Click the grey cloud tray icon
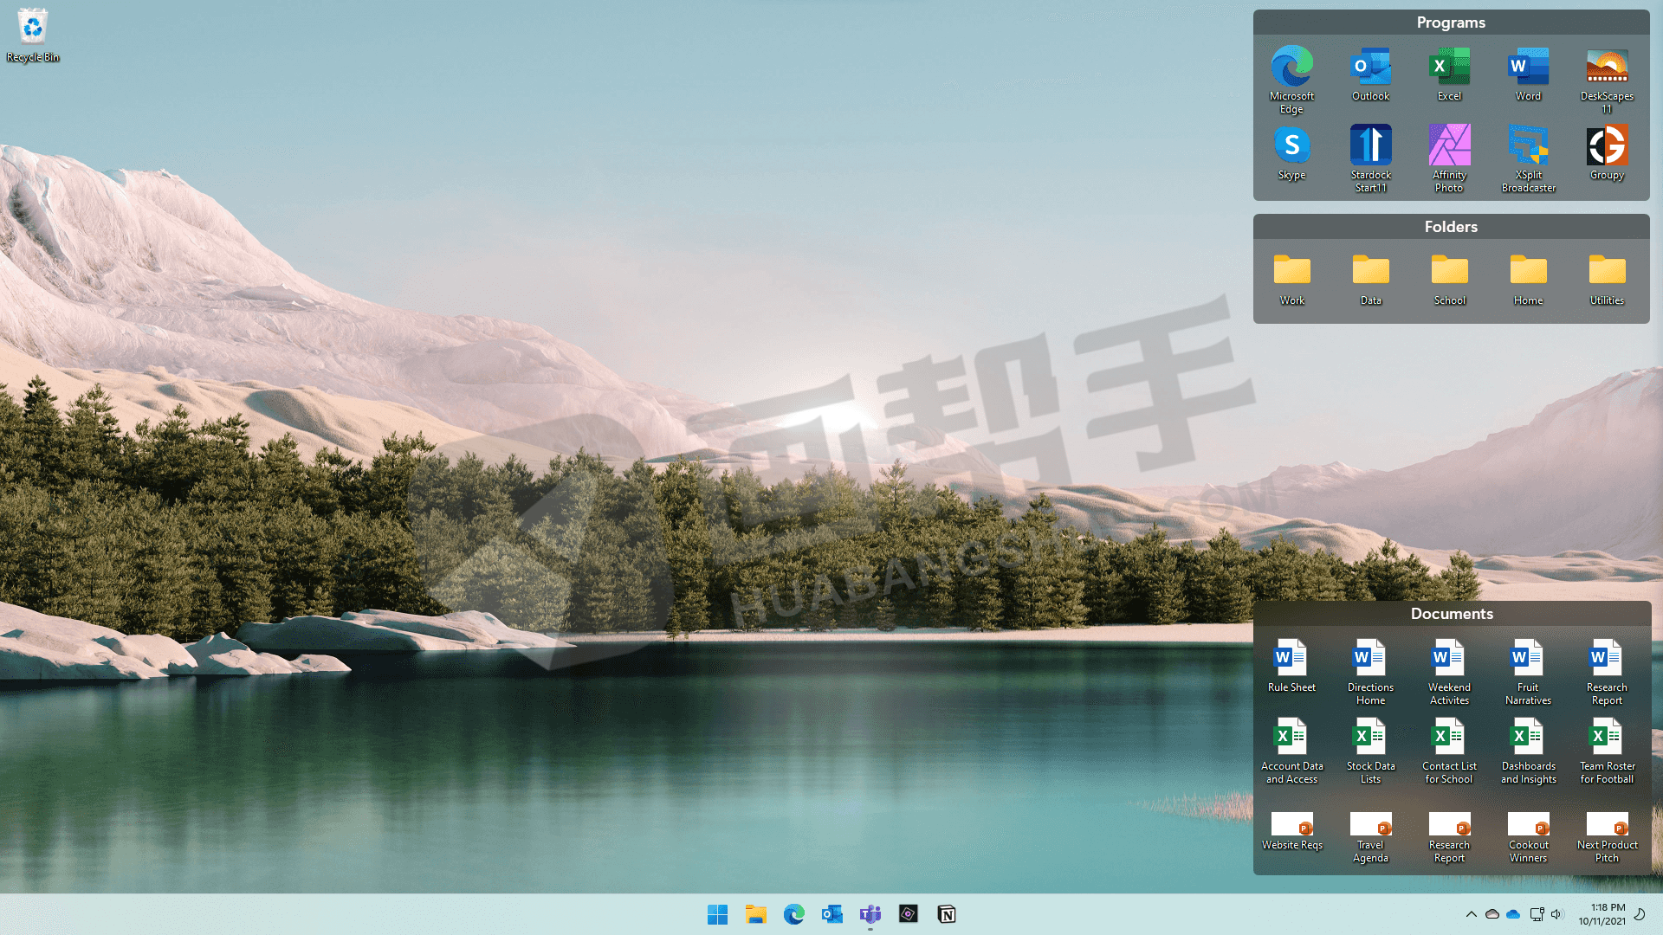This screenshot has width=1663, height=935. pos(1492,914)
